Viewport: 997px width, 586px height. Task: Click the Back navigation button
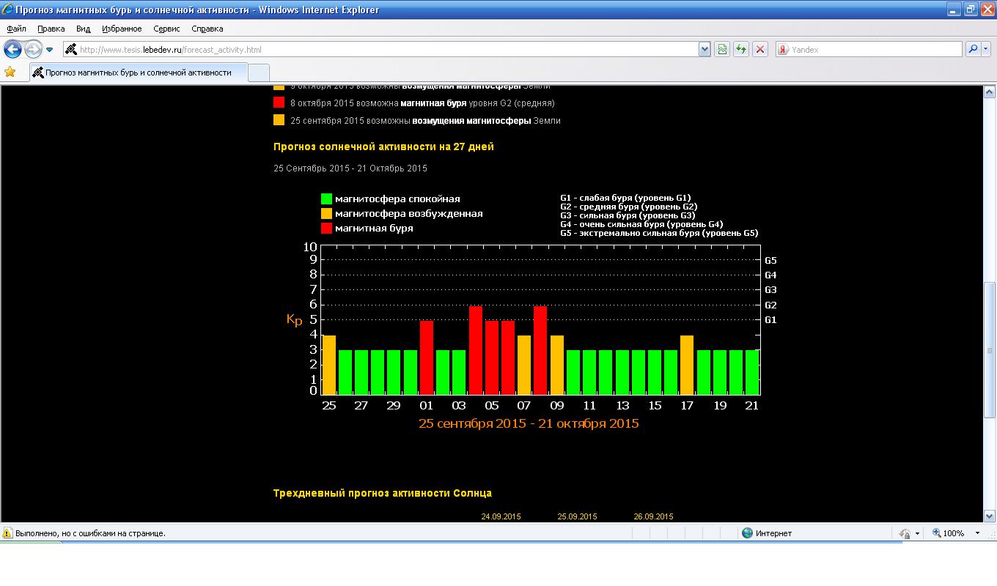pyautogui.click(x=12, y=50)
